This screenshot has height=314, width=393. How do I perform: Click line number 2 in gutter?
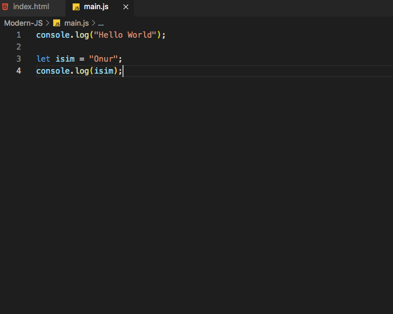[x=19, y=47]
